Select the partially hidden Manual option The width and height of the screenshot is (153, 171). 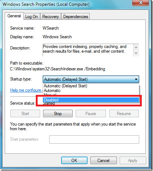91,94
